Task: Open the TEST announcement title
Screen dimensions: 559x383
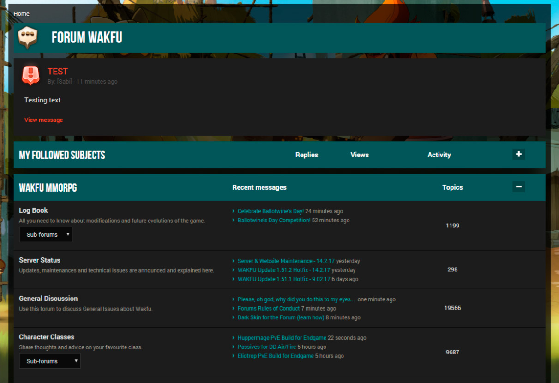Action: pos(58,71)
